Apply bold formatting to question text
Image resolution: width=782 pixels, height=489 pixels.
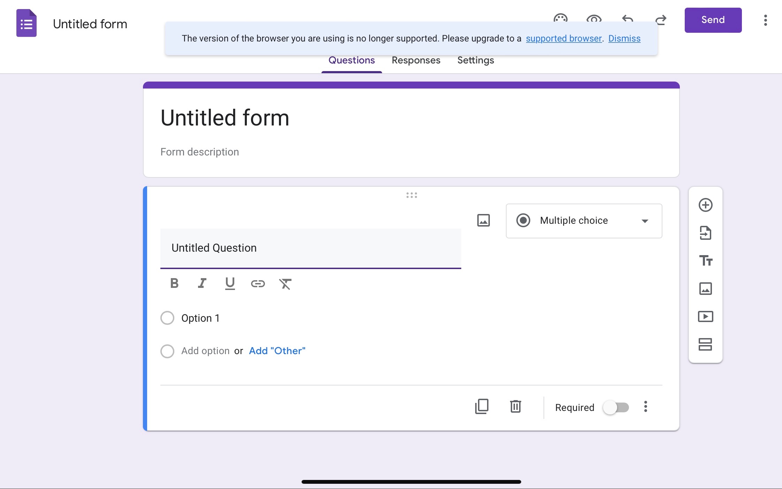coord(174,283)
